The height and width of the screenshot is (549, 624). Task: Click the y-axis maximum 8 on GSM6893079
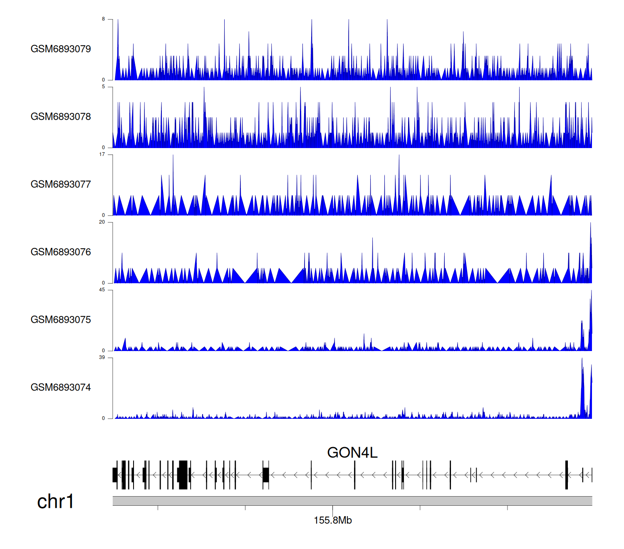(x=104, y=19)
